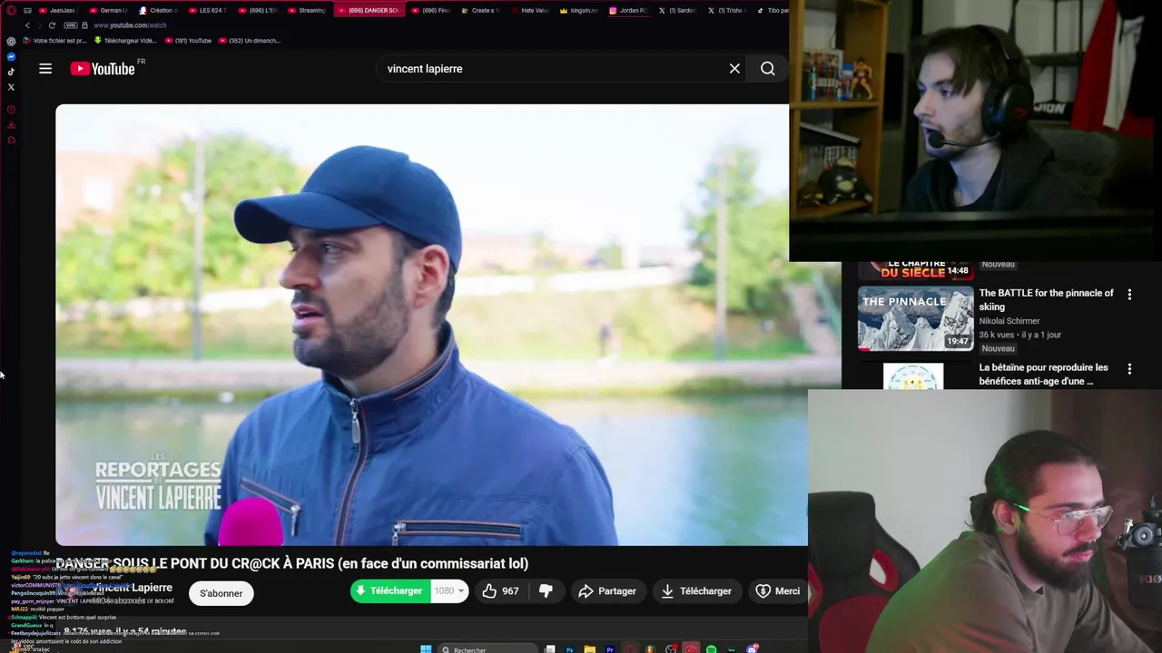
Task: Click the taskbar Rechercher search box
Action: [x=487, y=649]
